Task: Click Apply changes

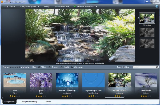Action: [x=9, y=6]
